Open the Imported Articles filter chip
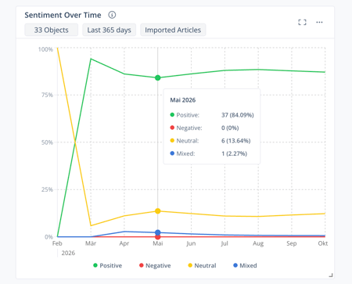352x284 pixels. 173,30
